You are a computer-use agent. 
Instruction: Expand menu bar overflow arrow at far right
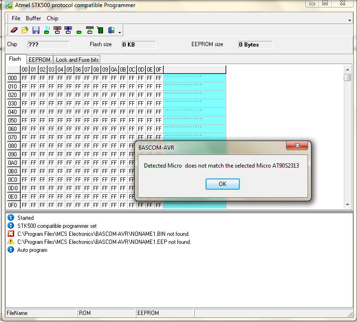350,21
